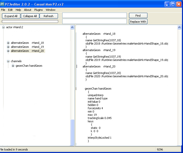Screen dimensions: 183x153
Task: Click the text panel scroll-up arrow
Action: pyautogui.click(x=179, y=27)
